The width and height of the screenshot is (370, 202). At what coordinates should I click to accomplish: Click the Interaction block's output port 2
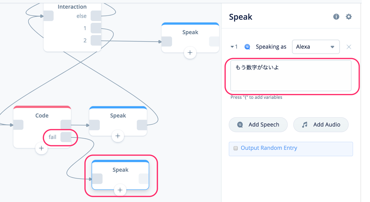(x=96, y=40)
